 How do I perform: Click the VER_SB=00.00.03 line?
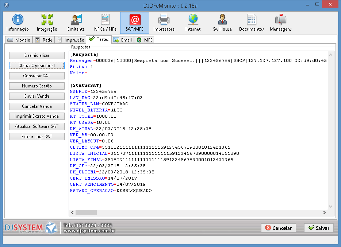click(92, 135)
